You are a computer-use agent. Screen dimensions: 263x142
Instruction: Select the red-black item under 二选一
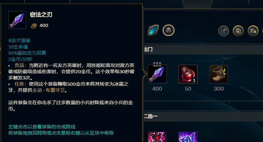coord(157,137)
